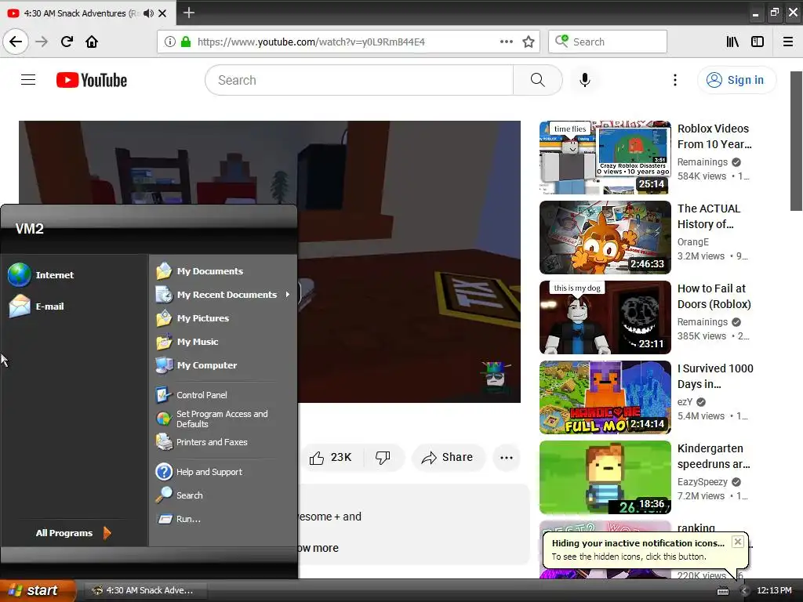View site information icon in the address bar

[169, 42]
